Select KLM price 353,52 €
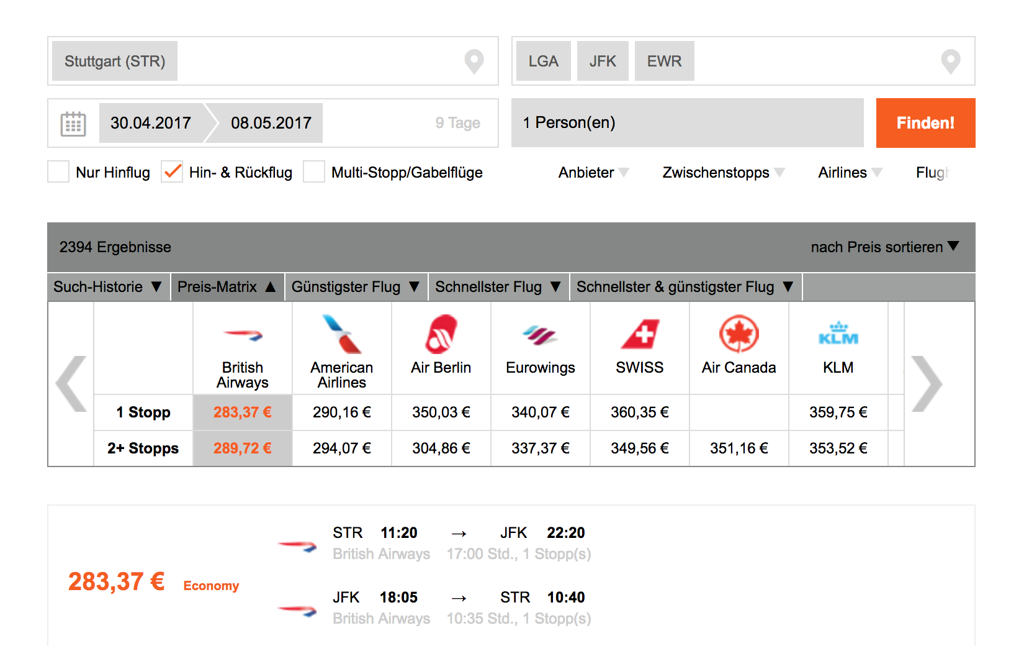The image size is (1024, 646). [838, 448]
